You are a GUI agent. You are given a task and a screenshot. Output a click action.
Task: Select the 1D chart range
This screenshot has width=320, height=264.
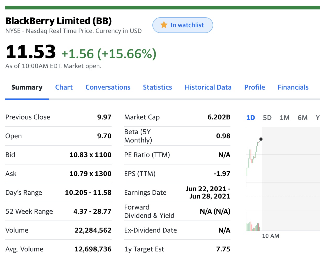251,118
